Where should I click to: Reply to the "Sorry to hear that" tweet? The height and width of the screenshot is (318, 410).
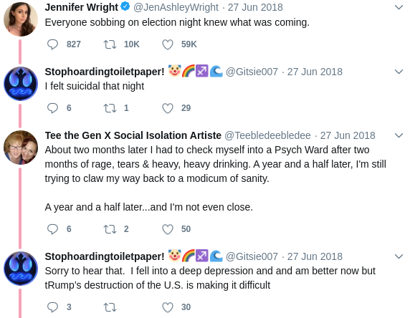pos(52,307)
